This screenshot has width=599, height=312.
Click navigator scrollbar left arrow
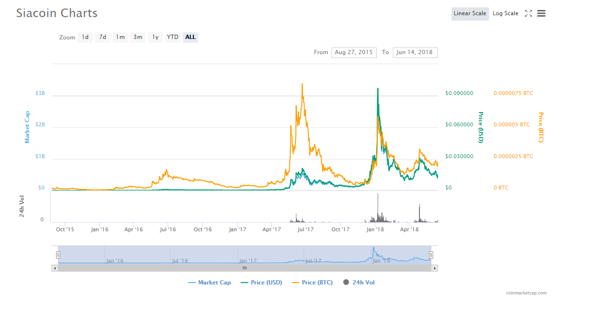tap(55, 268)
